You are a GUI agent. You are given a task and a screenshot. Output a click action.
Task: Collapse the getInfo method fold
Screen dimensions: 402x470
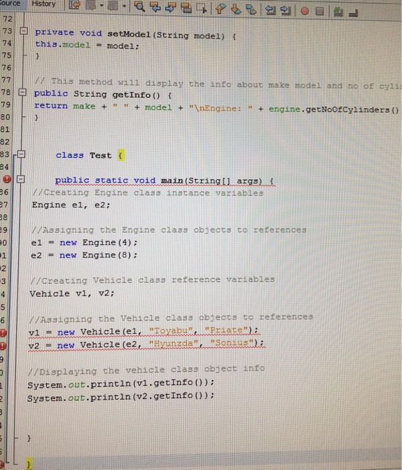(x=23, y=92)
